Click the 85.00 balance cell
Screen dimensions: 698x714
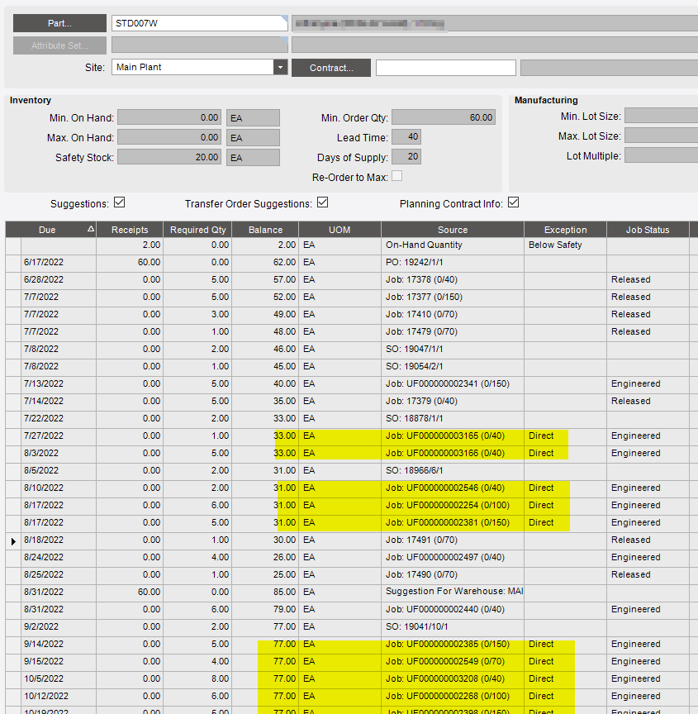tap(265, 592)
